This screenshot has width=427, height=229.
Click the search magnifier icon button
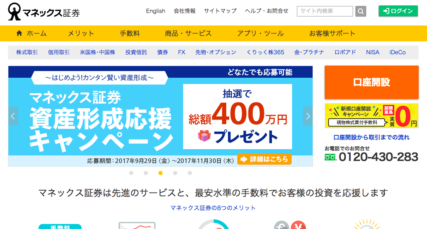pyautogui.click(x=361, y=11)
